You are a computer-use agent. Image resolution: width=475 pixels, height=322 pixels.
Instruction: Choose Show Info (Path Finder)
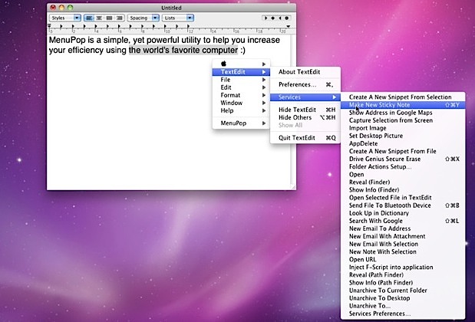(403, 283)
